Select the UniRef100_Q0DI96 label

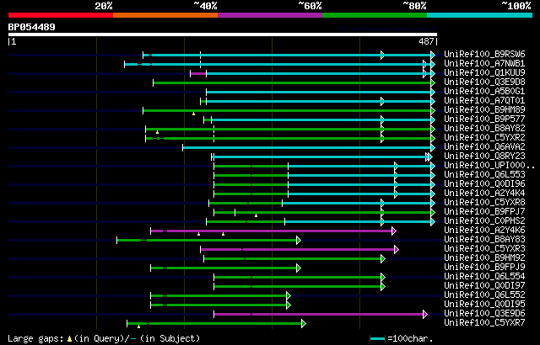pyautogui.click(x=484, y=184)
